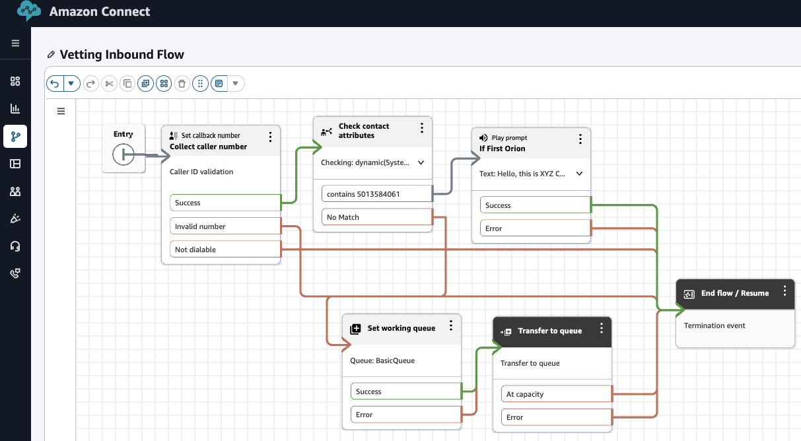Click the Collect caller number block title

(x=209, y=147)
